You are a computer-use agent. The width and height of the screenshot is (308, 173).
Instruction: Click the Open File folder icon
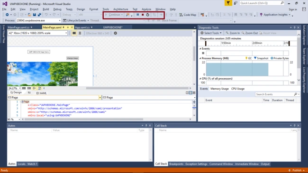tap(29, 15)
